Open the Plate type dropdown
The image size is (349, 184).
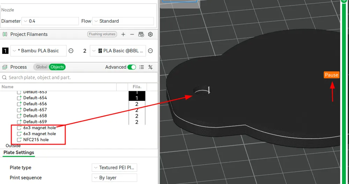114,168
